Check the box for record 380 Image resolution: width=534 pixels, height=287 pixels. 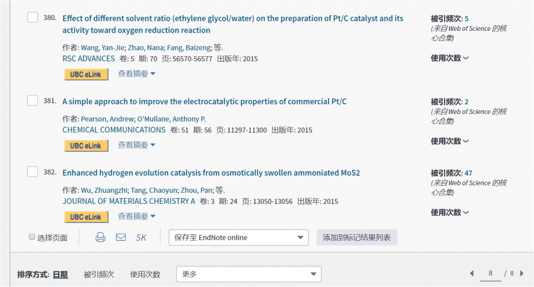(x=33, y=17)
